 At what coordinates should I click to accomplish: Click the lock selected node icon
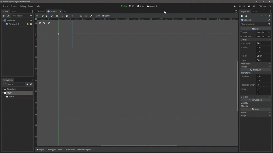point(81,16)
